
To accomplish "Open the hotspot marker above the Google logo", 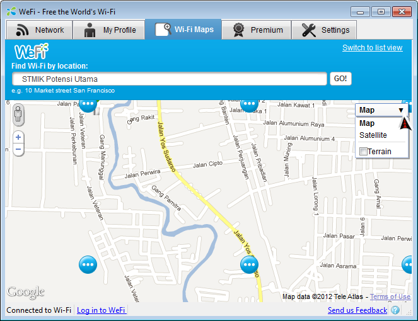I will click(x=88, y=264).
